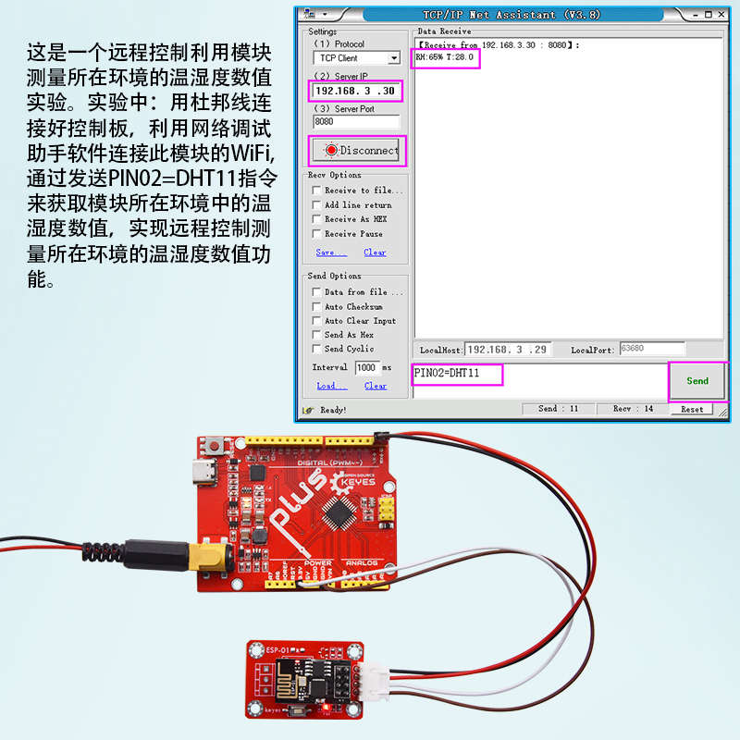The height and width of the screenshot is (740, 740).
Task: Minimize the TCP/IP Net Assistant window
Action: [x=696, y=15]
